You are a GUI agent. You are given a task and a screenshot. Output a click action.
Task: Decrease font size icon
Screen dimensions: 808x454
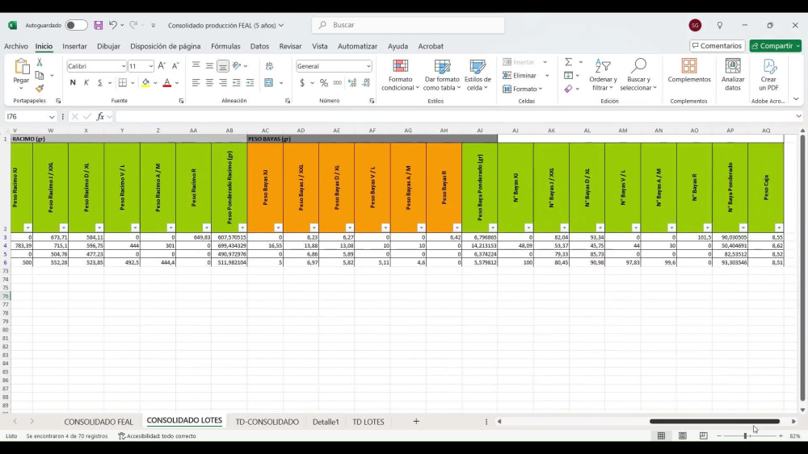point(175,66)
